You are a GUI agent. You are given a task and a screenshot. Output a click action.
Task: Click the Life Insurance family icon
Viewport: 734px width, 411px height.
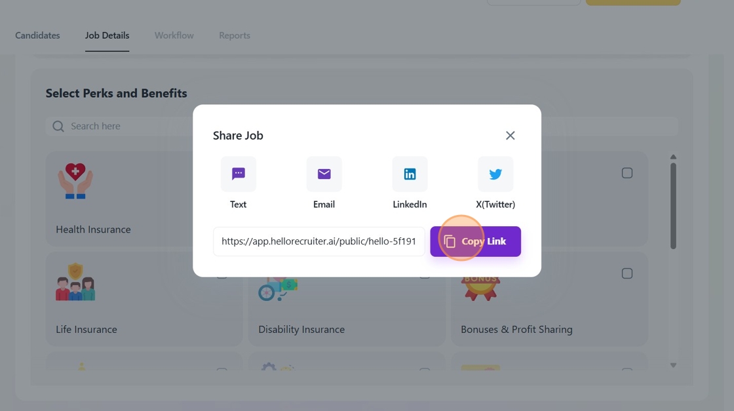click(x=75, y=283)
